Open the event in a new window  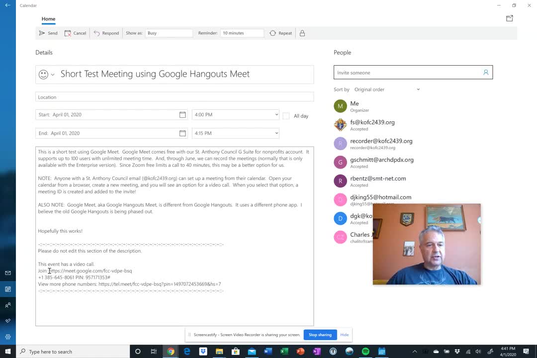pos(510,18)
